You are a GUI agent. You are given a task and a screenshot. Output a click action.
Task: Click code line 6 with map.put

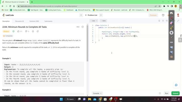[x=121, y=36]
